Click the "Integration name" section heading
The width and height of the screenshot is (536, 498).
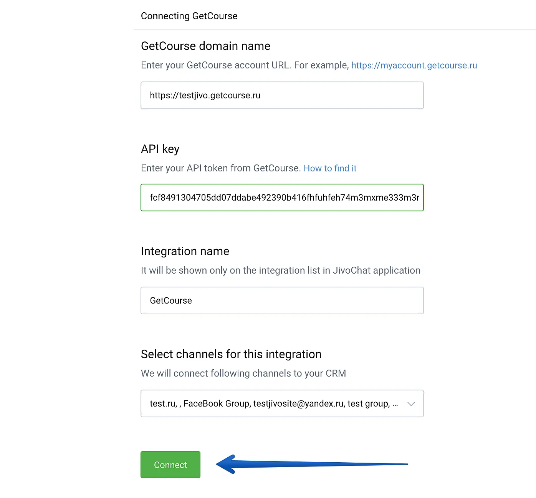(185, 251)
